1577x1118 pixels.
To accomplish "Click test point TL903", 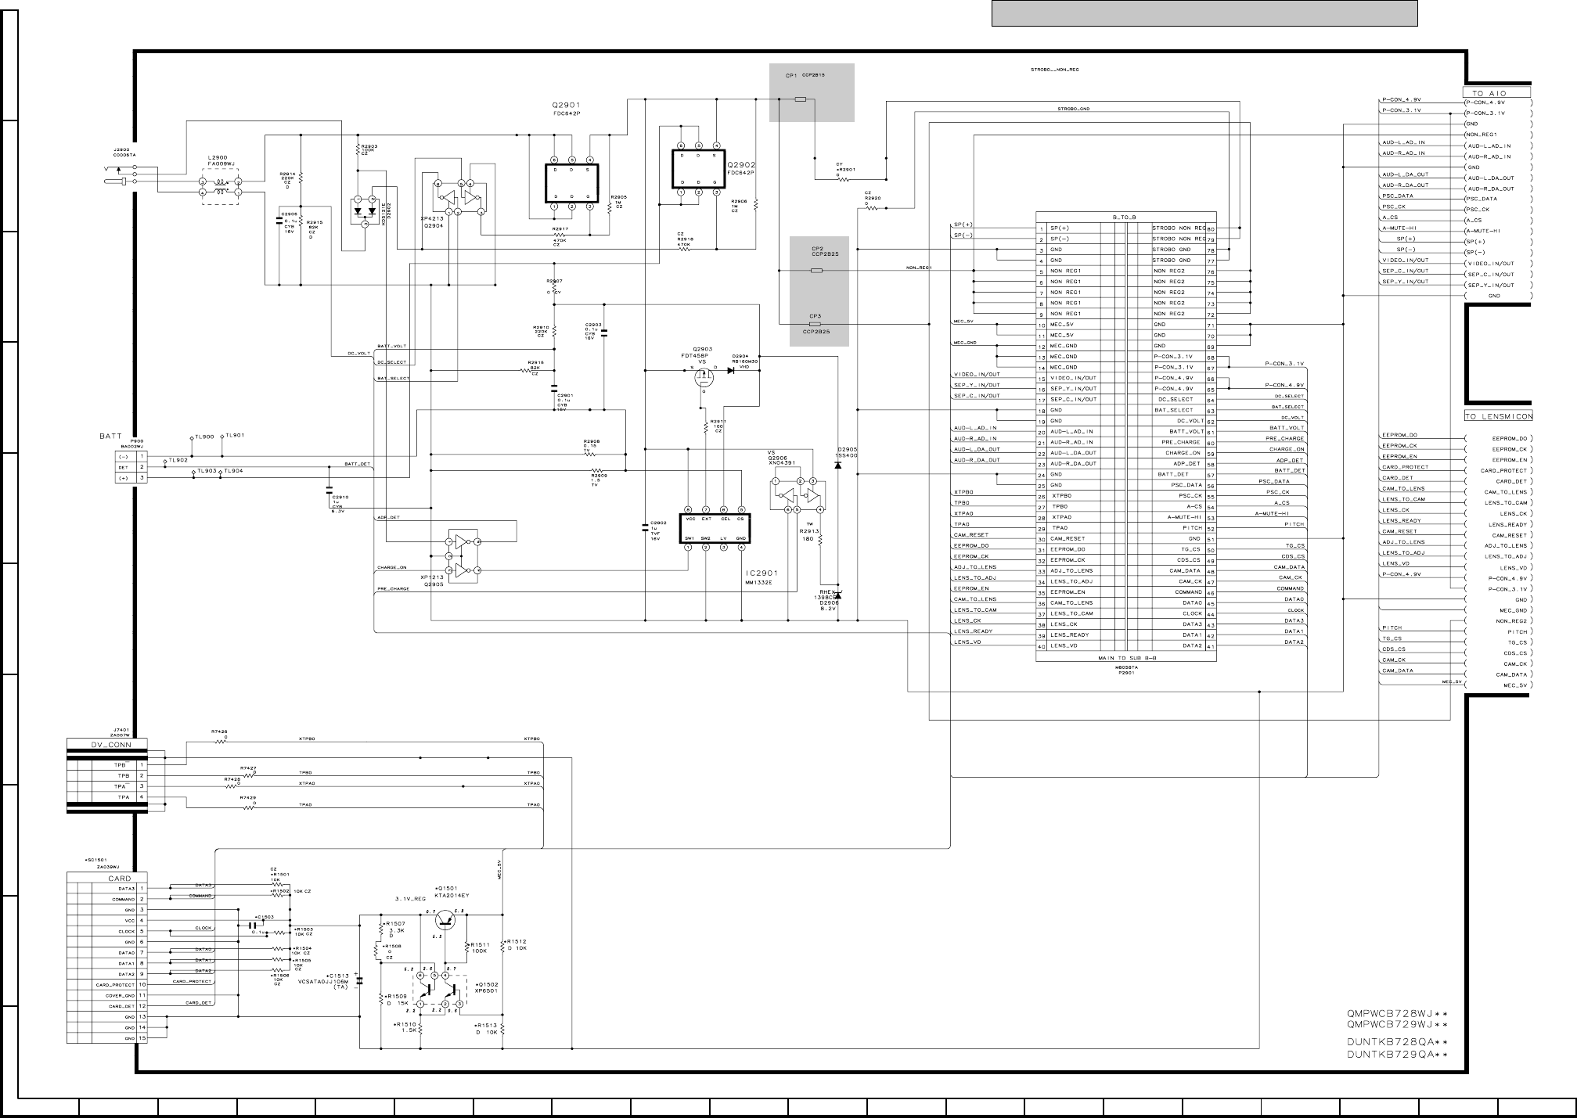I will tap(206, 471).
